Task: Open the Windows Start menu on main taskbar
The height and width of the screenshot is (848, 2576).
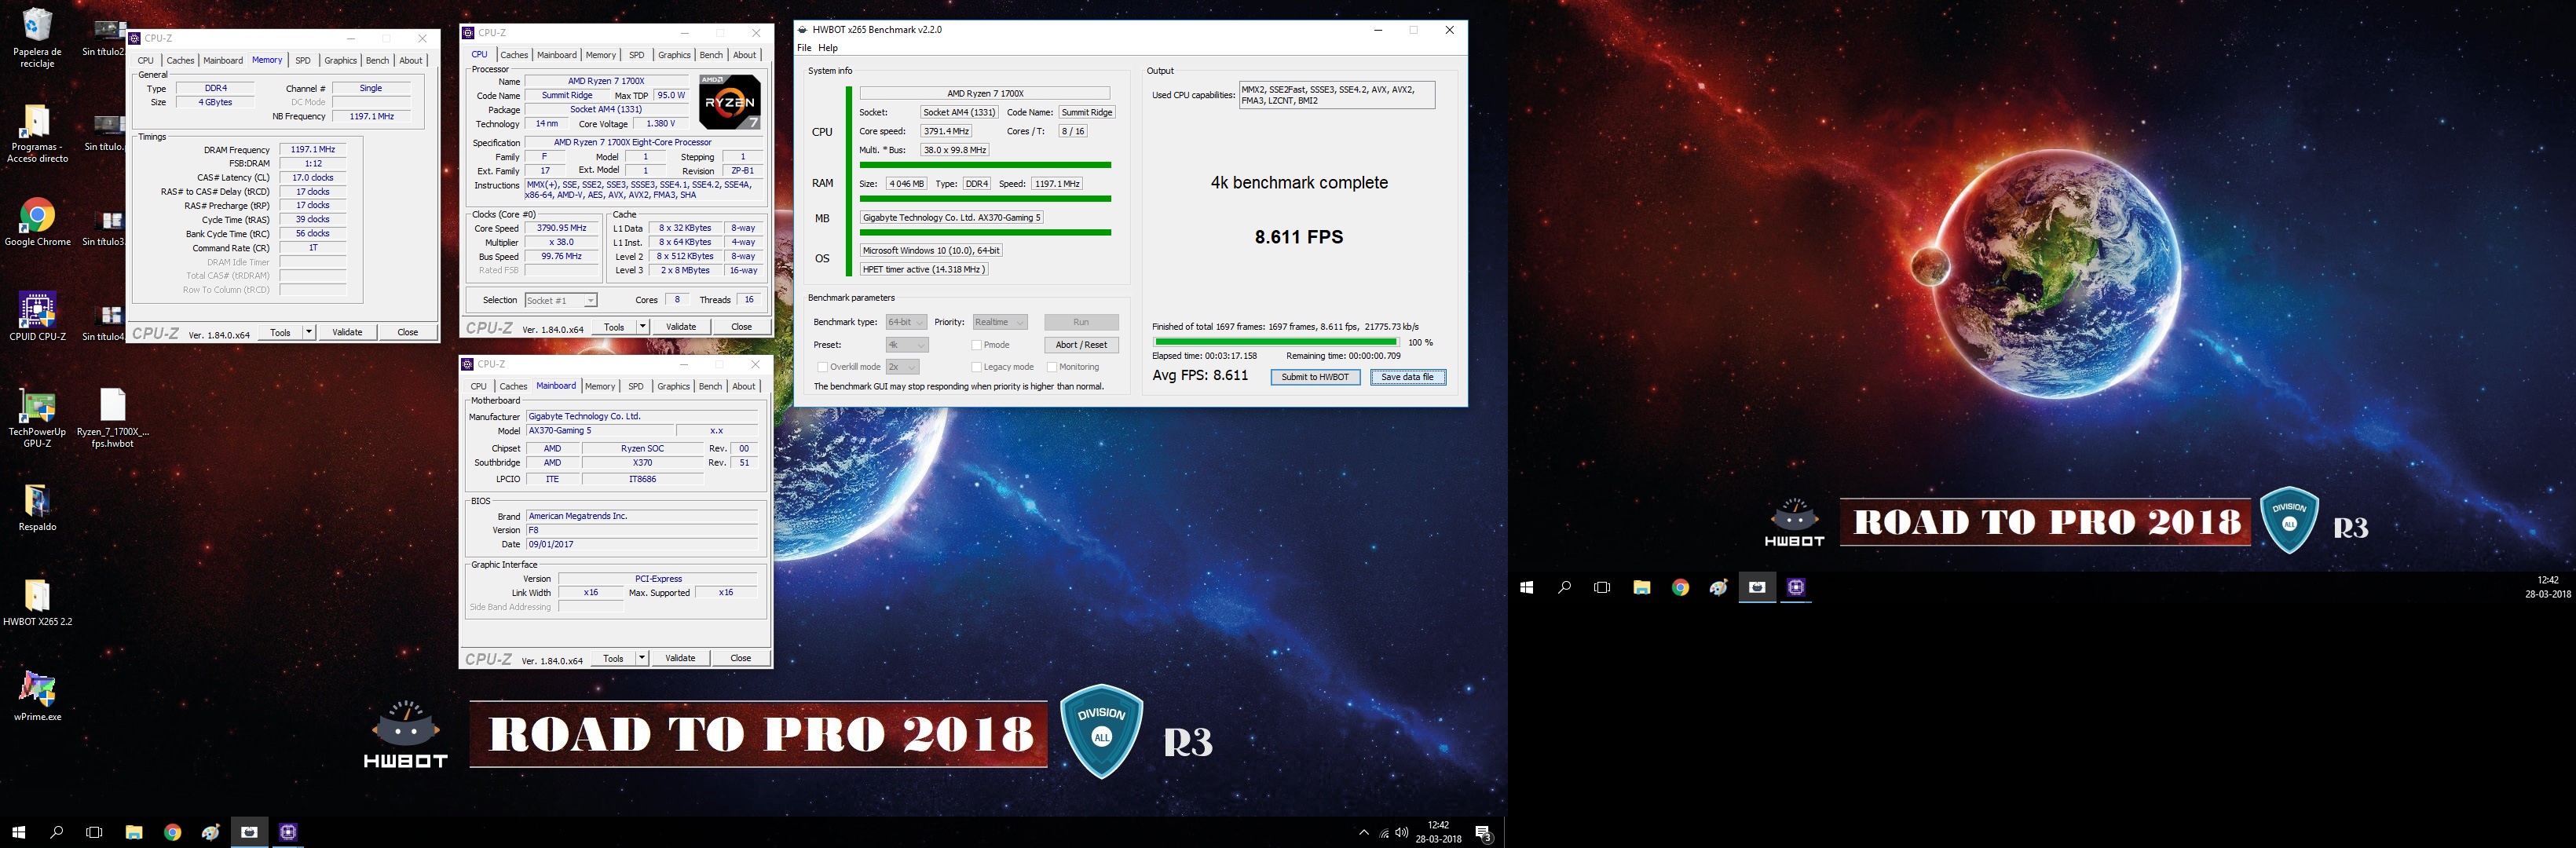Action: coord(18,832)
